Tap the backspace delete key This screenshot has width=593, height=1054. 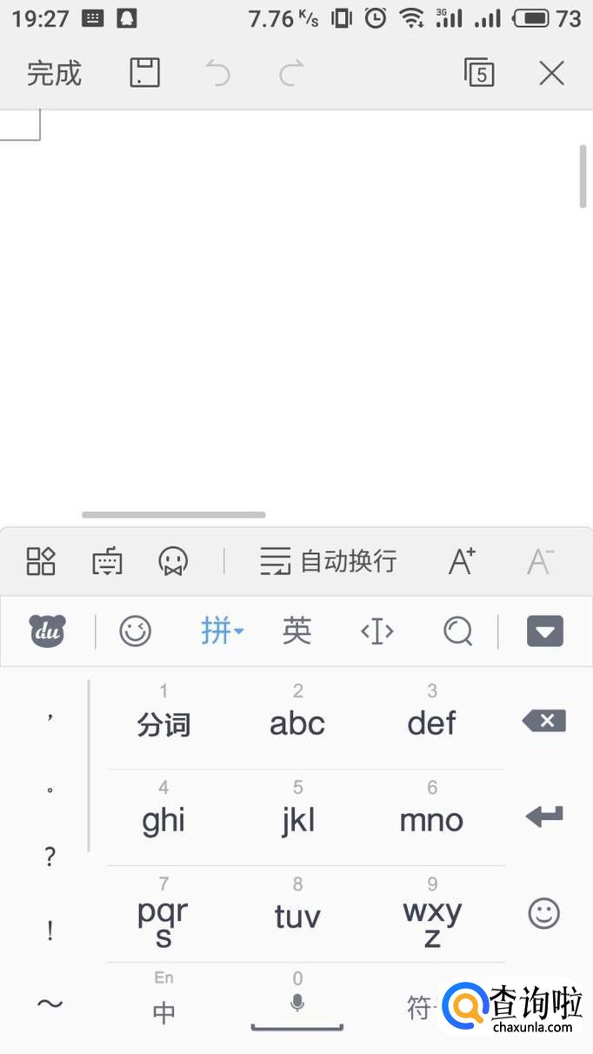(544, 721)
